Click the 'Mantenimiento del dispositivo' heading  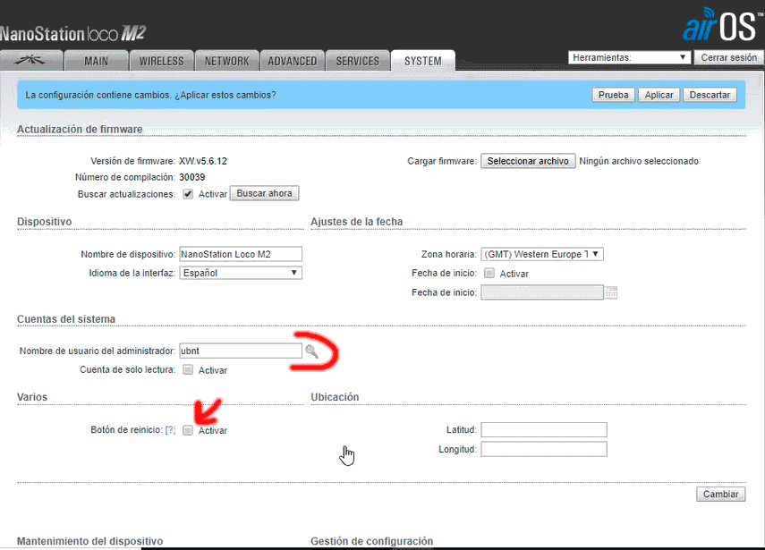[x=89, y=541]
